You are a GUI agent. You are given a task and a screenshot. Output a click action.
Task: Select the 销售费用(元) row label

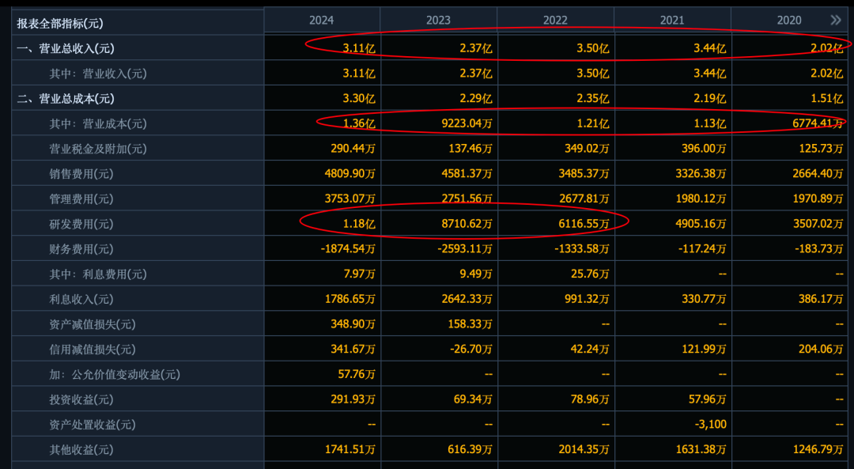coord(81,174)
